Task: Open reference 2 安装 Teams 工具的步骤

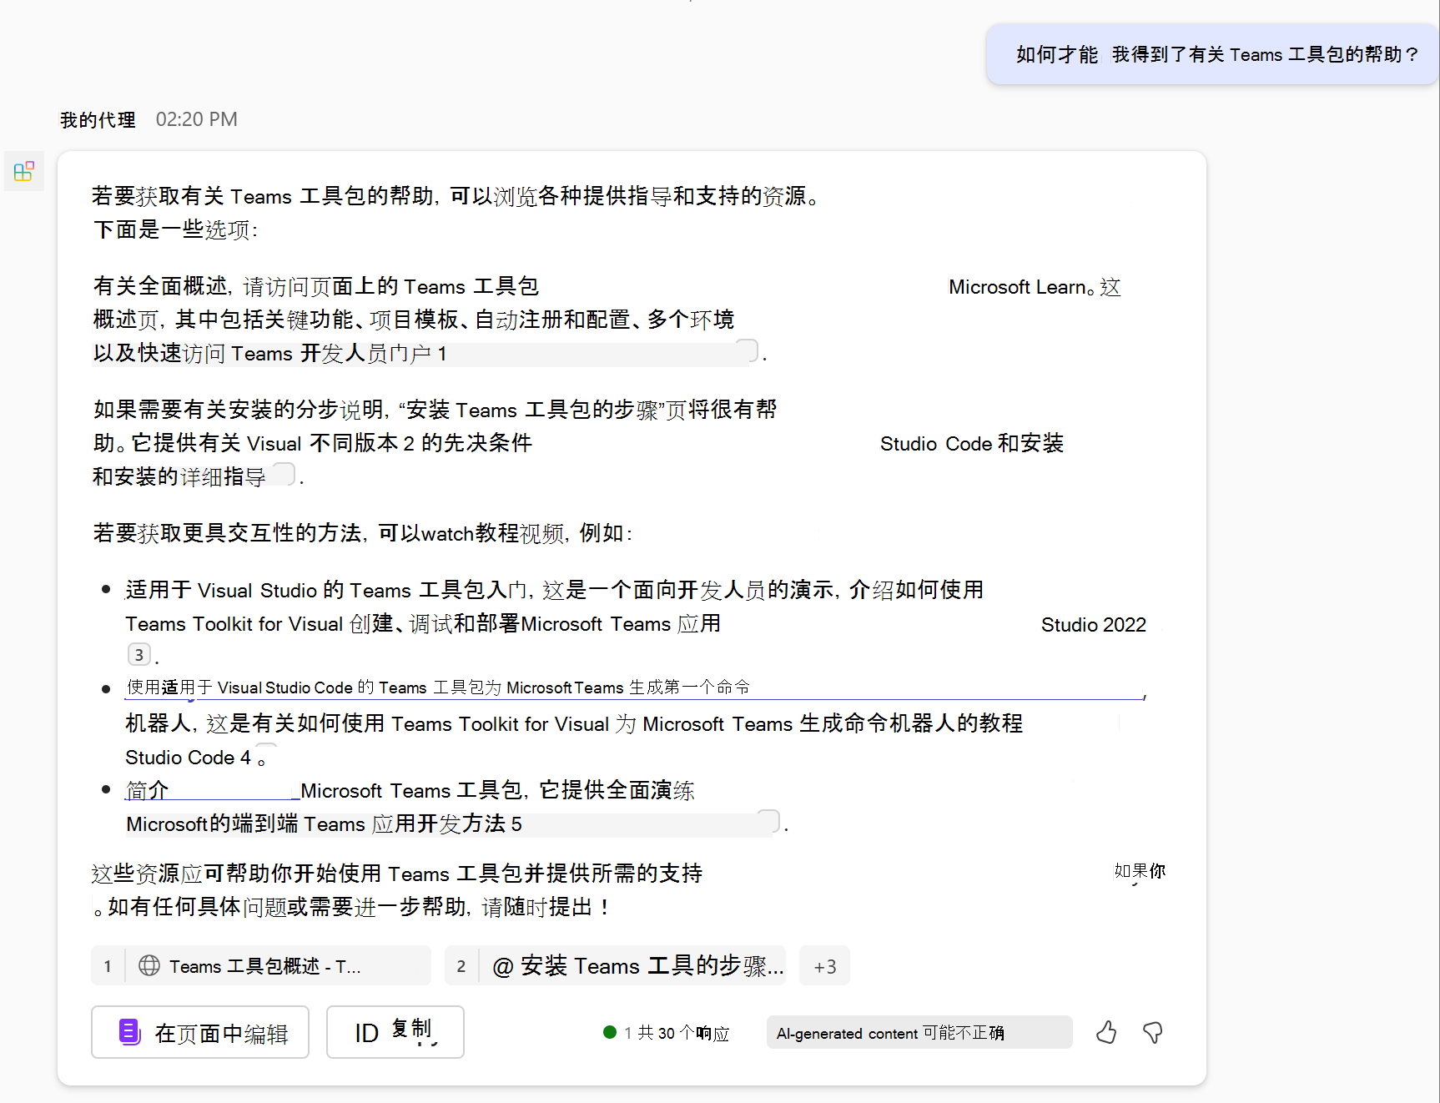Action: 615,965
